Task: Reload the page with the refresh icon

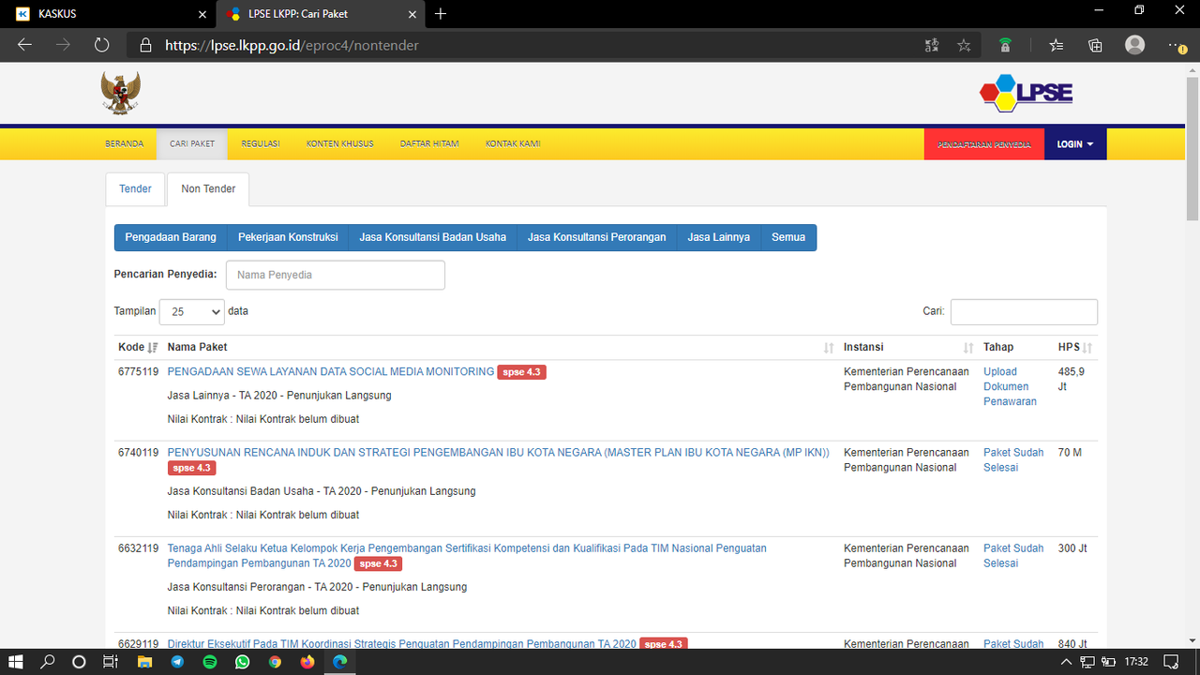Action: 102,44
